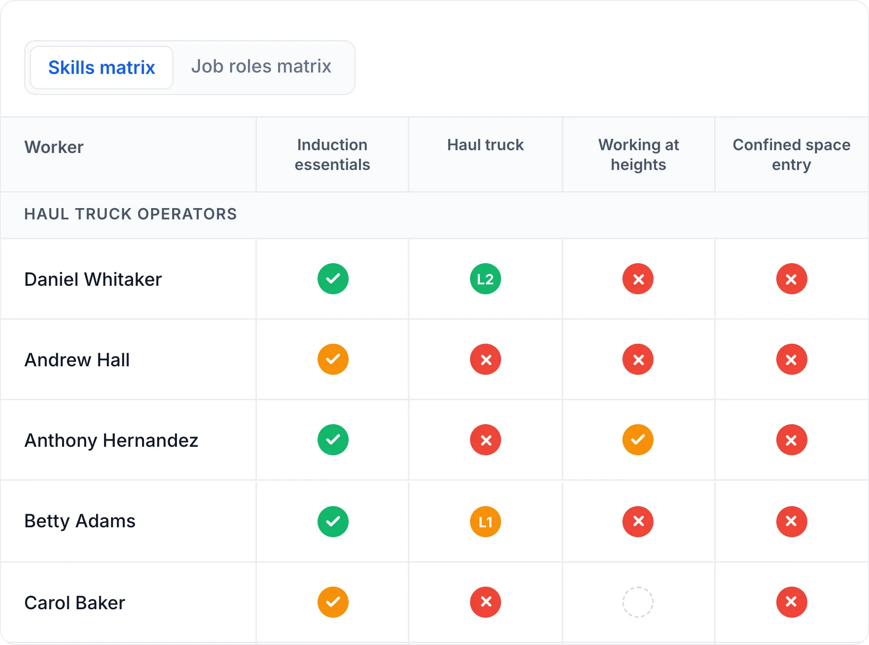Click the Confined space entry column header

point(791,154)
